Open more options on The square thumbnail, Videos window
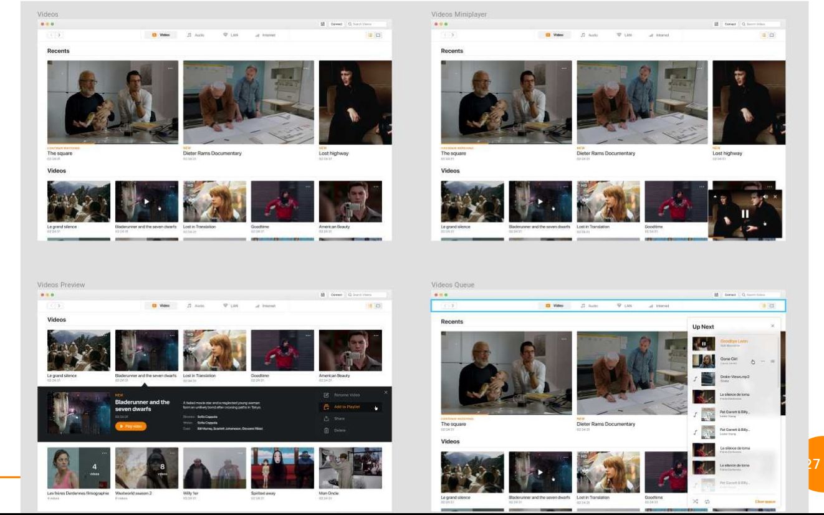 coord(170,68)
